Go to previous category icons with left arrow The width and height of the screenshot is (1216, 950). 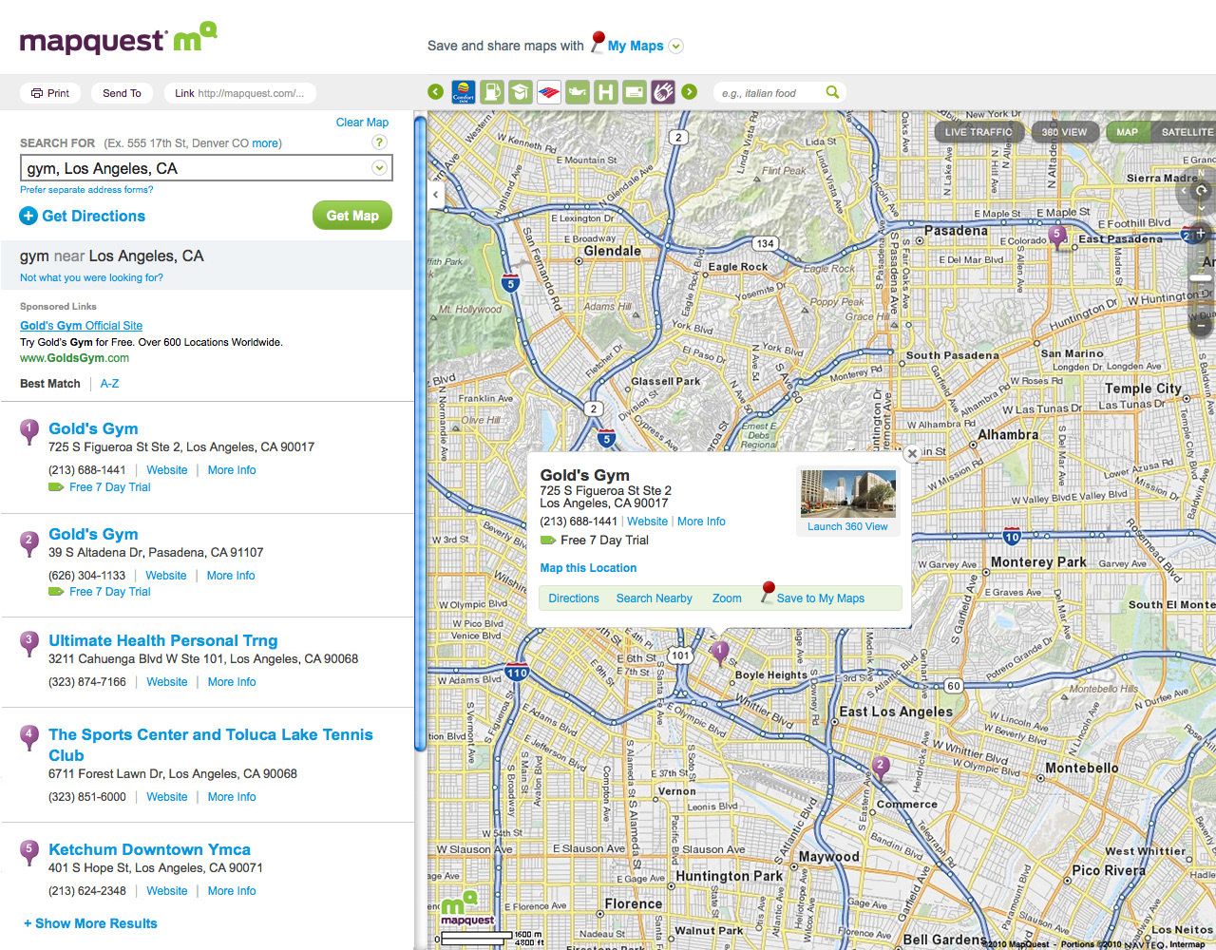[436, 92]
